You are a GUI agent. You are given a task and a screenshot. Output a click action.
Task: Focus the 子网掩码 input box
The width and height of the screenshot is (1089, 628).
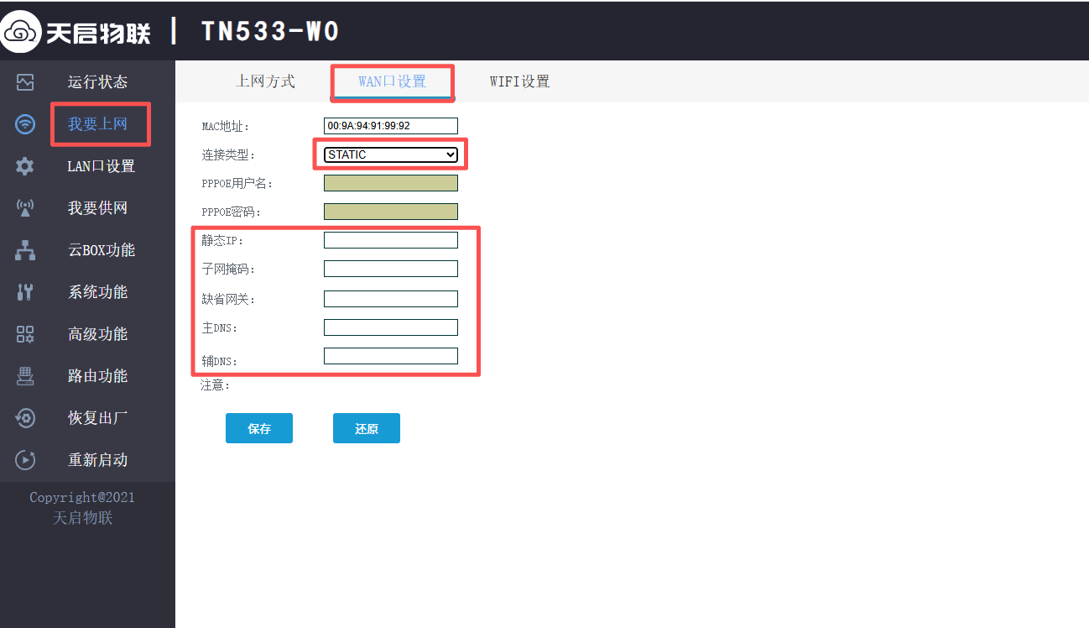391,269
